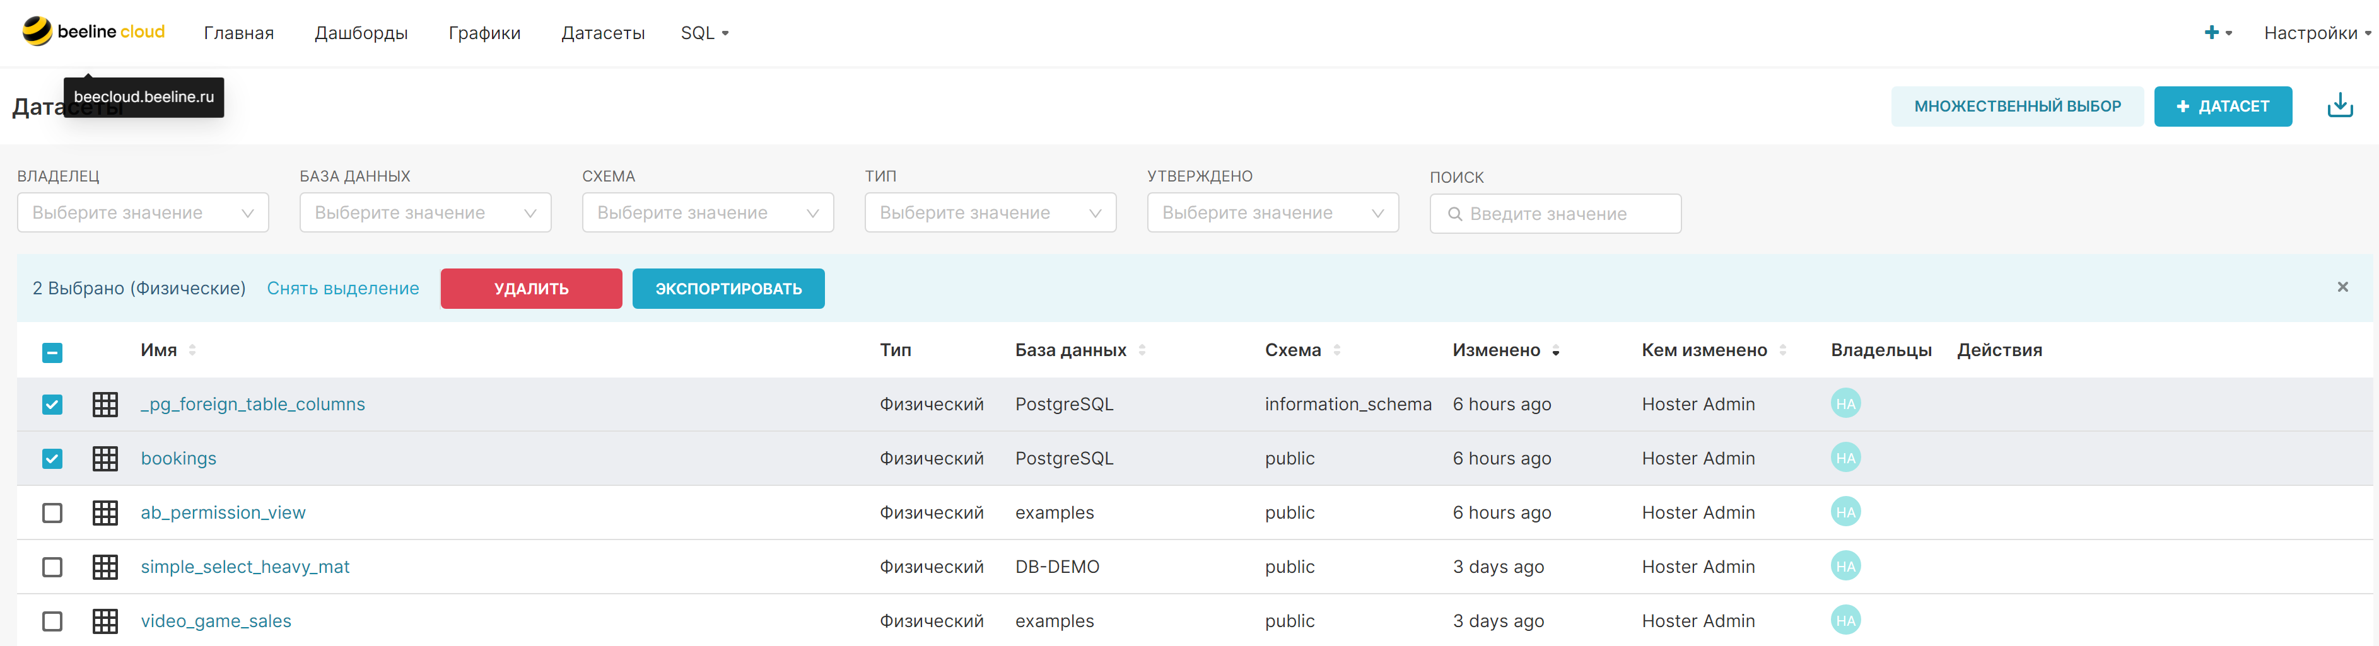Click Множественный выбор button
Screen dimensions: 2379x646
(2017, 106)
